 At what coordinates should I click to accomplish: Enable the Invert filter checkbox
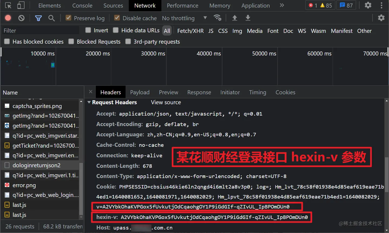pyautogui.click(x=88, y=30)
